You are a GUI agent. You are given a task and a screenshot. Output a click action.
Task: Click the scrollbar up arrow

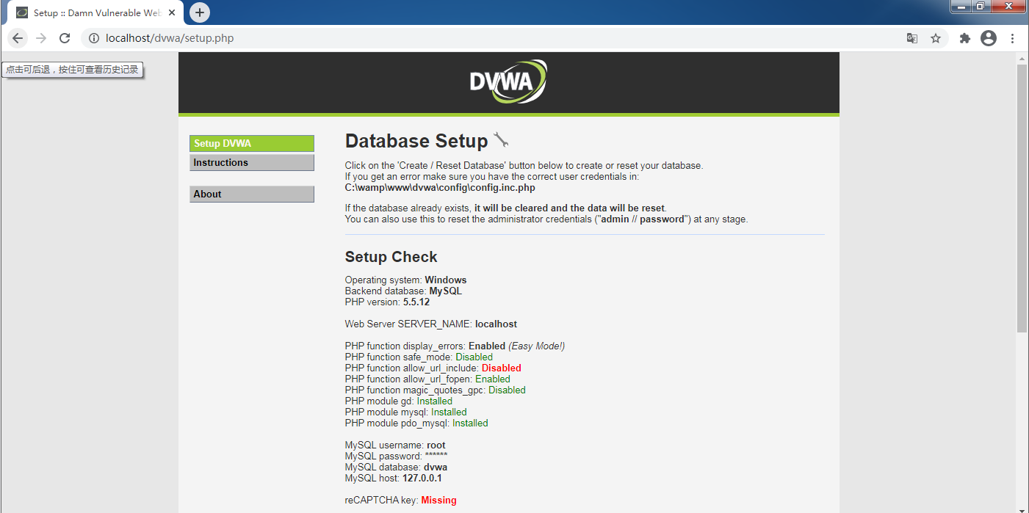(x=1022, y=59)
